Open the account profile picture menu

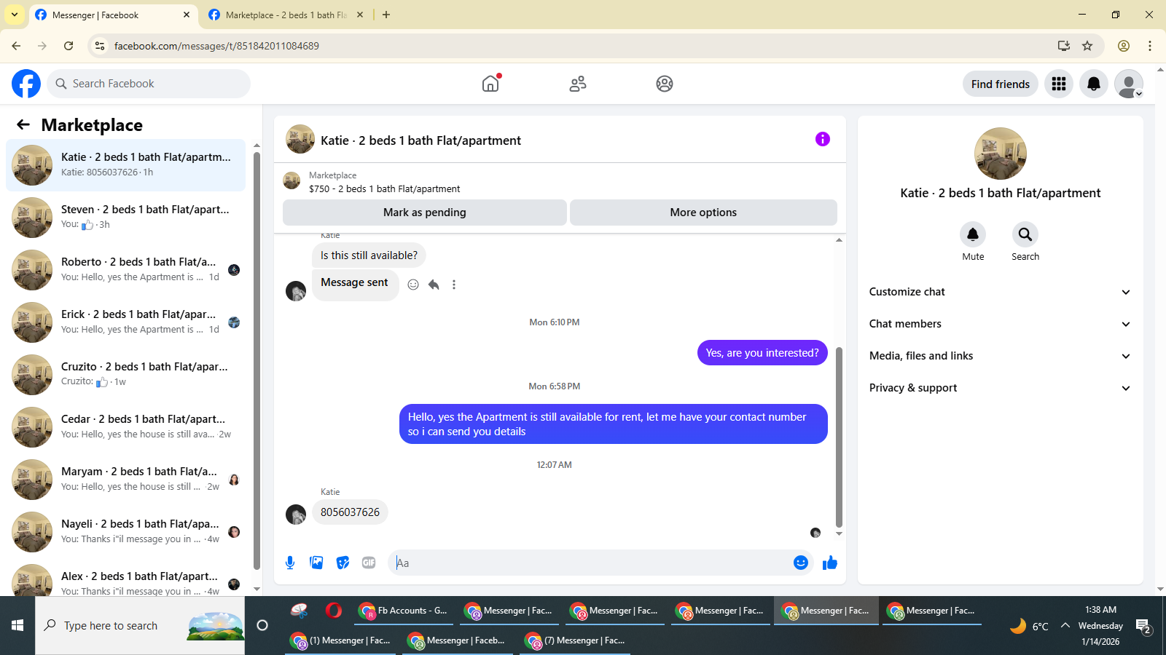(1129, 84)
